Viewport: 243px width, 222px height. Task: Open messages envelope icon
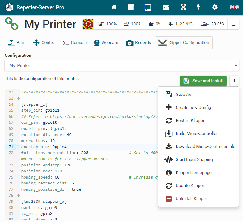(x=166, y=7)
